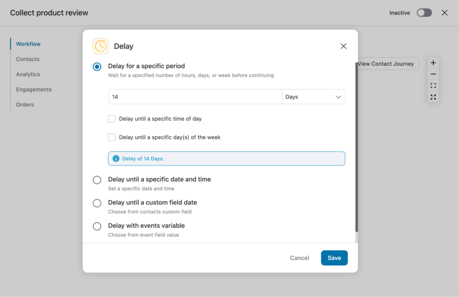The width and height of the screenshot is (459, 297).
Task: Check Delay until a specific day(s) of the week
Action: click(112, 137)
